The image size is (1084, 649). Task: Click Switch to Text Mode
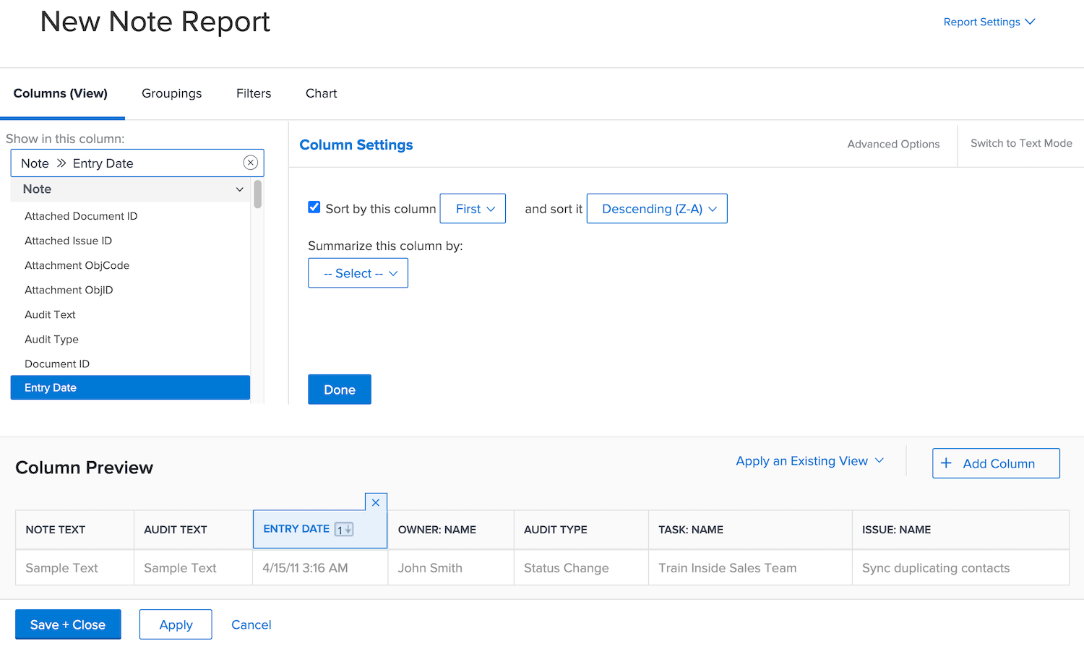[1020, 143]
